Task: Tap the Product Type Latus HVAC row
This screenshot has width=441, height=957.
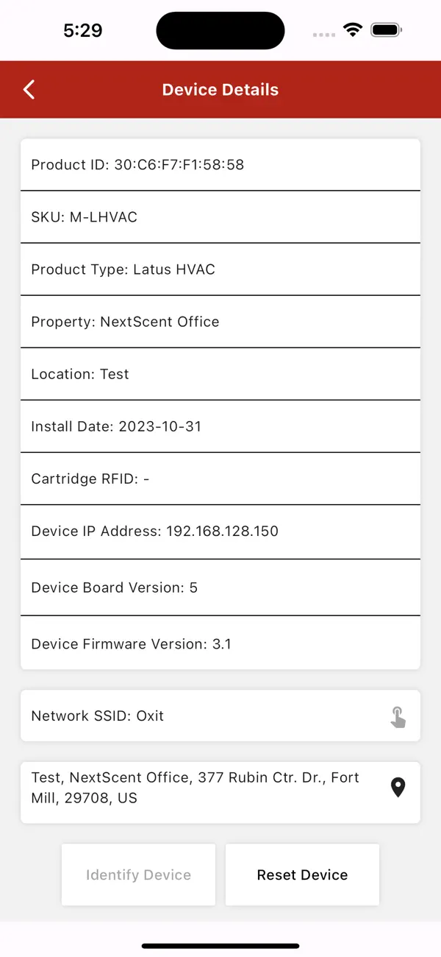Action: (x=220, y=269)
